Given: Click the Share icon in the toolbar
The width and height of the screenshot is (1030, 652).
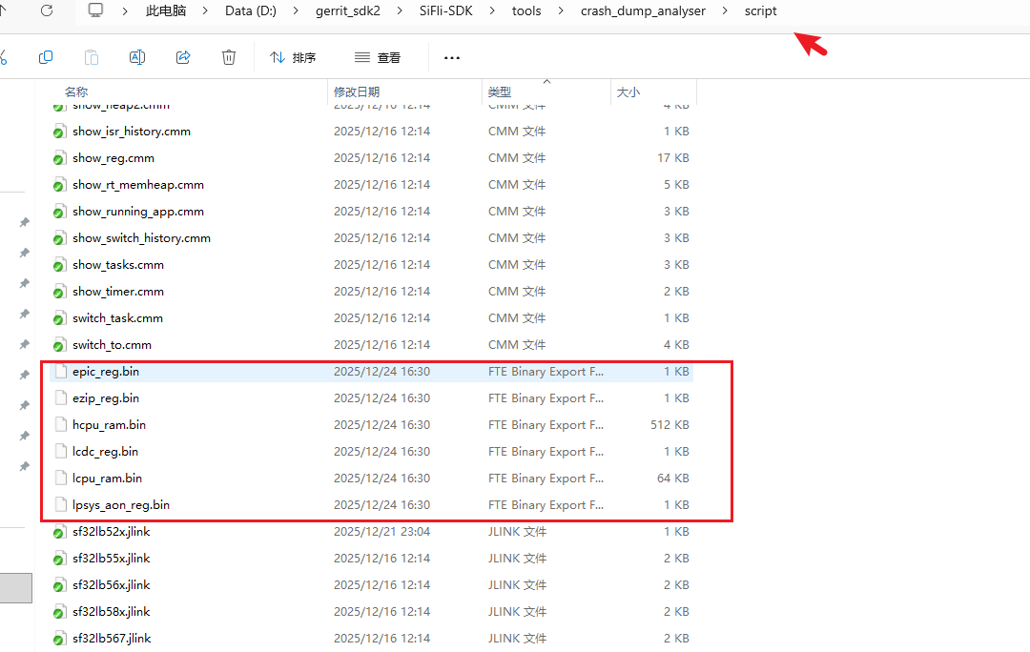Looking at the screenshot, I should click(x=183, y=57).
